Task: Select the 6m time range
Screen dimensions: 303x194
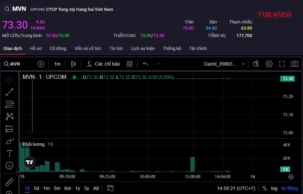Action: pyautogui.click(x=68, y=188)
